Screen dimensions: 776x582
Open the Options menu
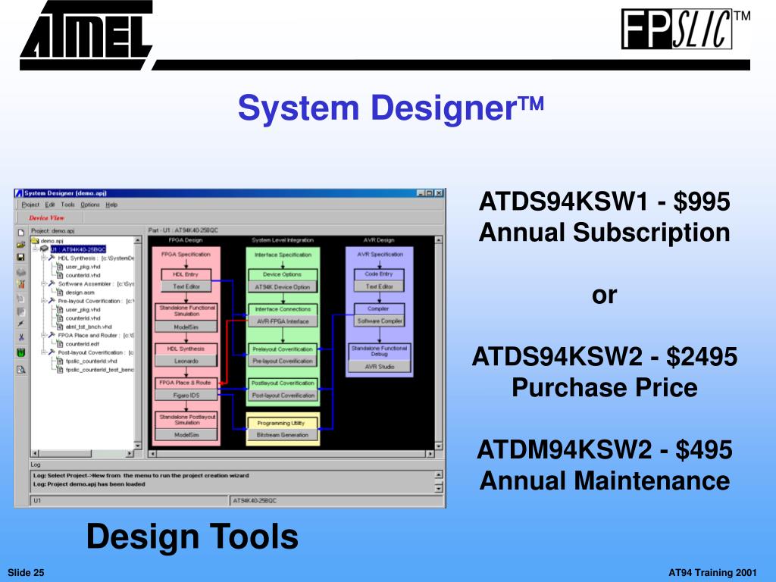[x=90, y=205]
